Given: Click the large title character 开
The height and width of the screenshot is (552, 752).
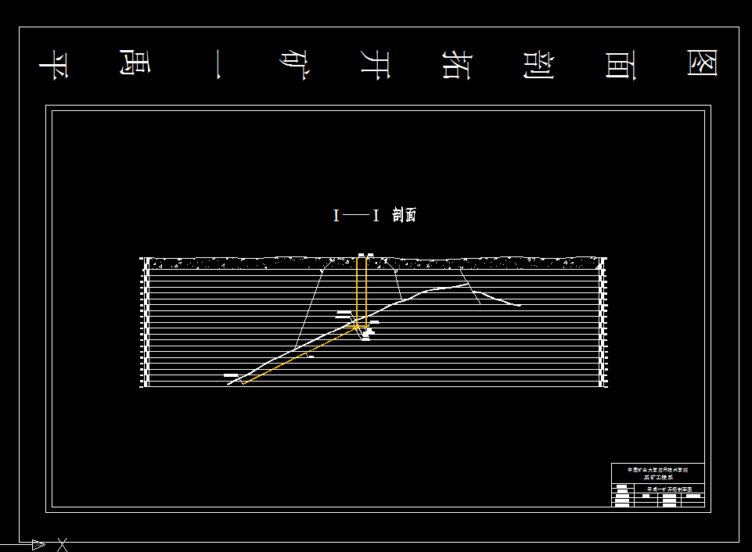Looking at the screenshot, I should click(376, 64).
